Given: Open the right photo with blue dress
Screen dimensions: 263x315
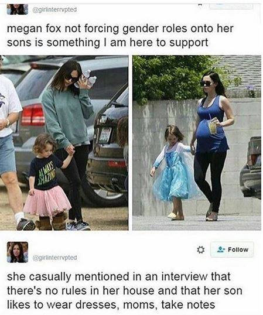Looking at the screenshot, I should [197, 143].
